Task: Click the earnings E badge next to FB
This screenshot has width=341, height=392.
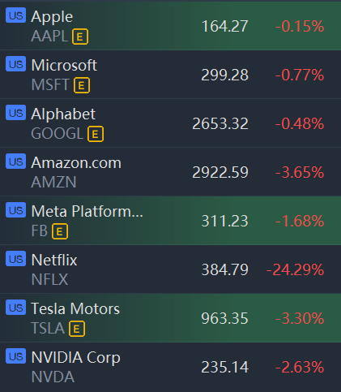Action: click(60, 231)
